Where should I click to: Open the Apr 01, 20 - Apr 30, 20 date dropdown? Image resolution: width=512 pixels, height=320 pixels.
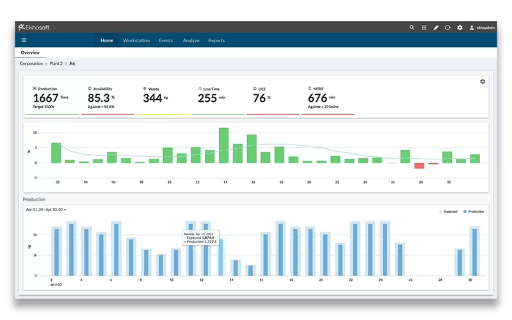pyautogui.click(x=45, y=210)
